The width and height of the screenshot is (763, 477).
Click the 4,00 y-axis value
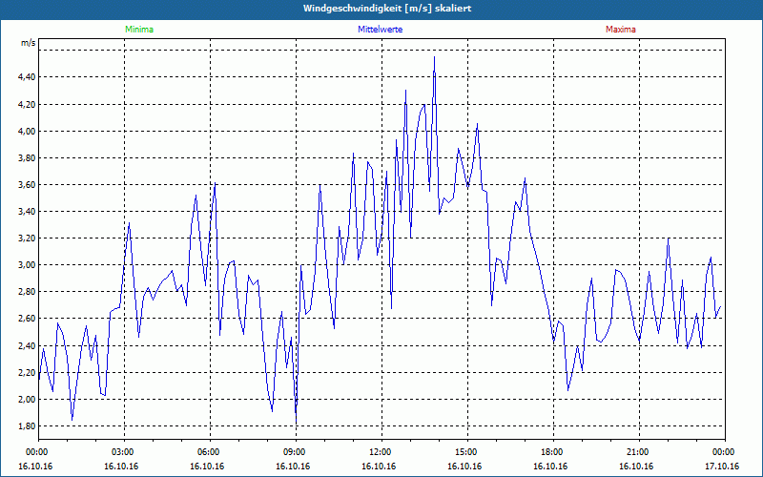28,131
